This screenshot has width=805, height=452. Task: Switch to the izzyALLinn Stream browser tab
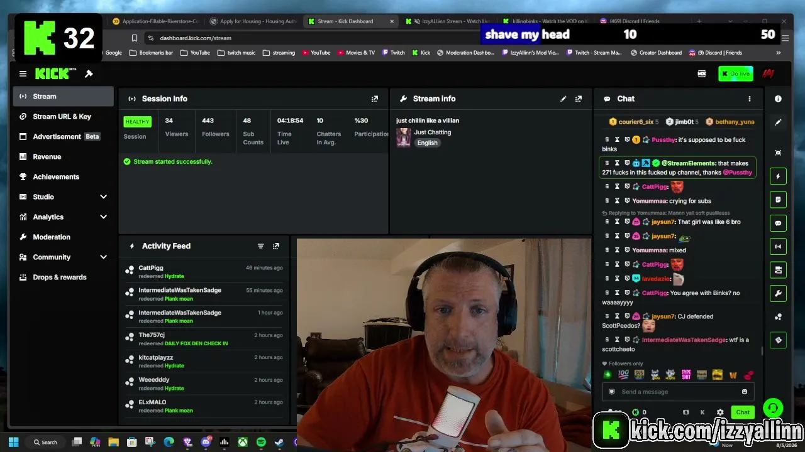coord(447,21)
